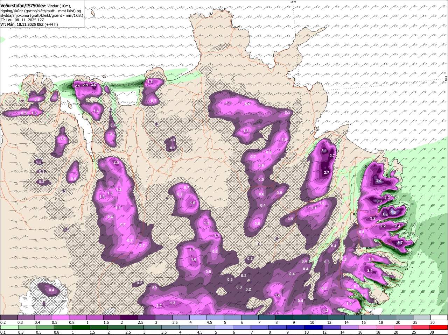Screen dimensions: 448x335
Task: Click the '2.0' value on the map
Action: (117, 162)
